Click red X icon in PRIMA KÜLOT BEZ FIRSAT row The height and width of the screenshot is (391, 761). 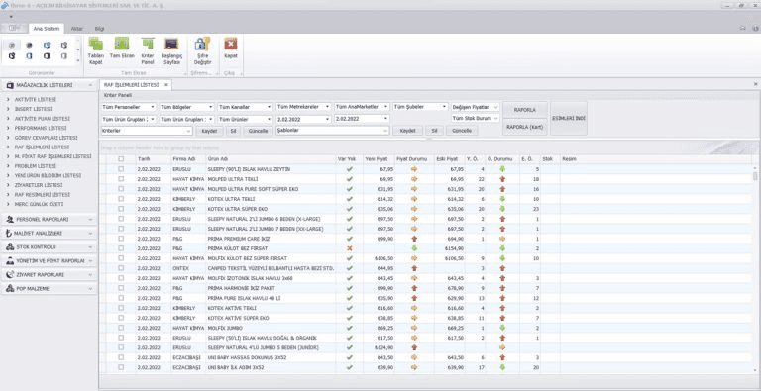[x=350, y=248]
